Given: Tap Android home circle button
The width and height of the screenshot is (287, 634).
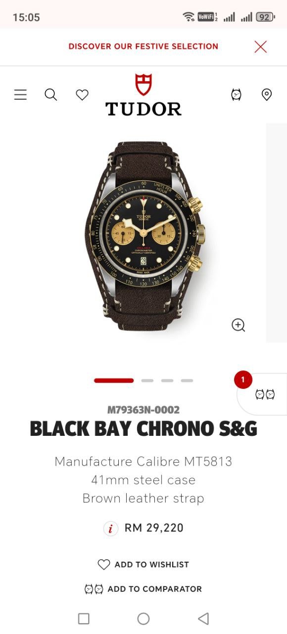Looking at the screenshot, I should [143, 618].
